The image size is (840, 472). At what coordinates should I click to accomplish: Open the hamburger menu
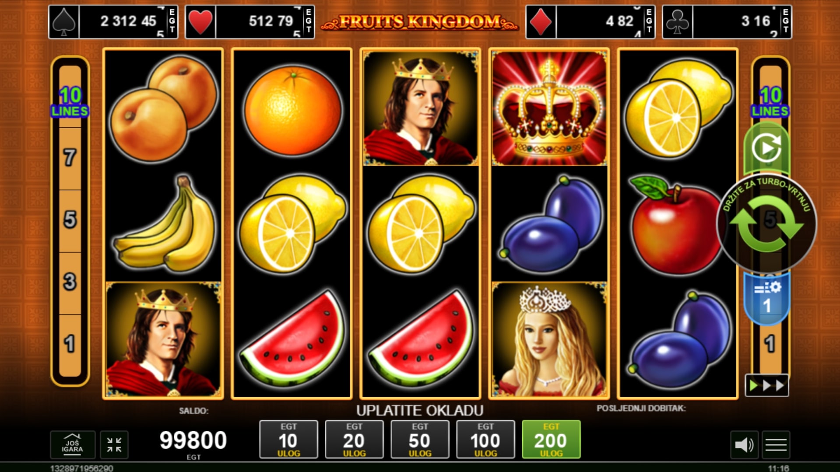click(776, 445)
